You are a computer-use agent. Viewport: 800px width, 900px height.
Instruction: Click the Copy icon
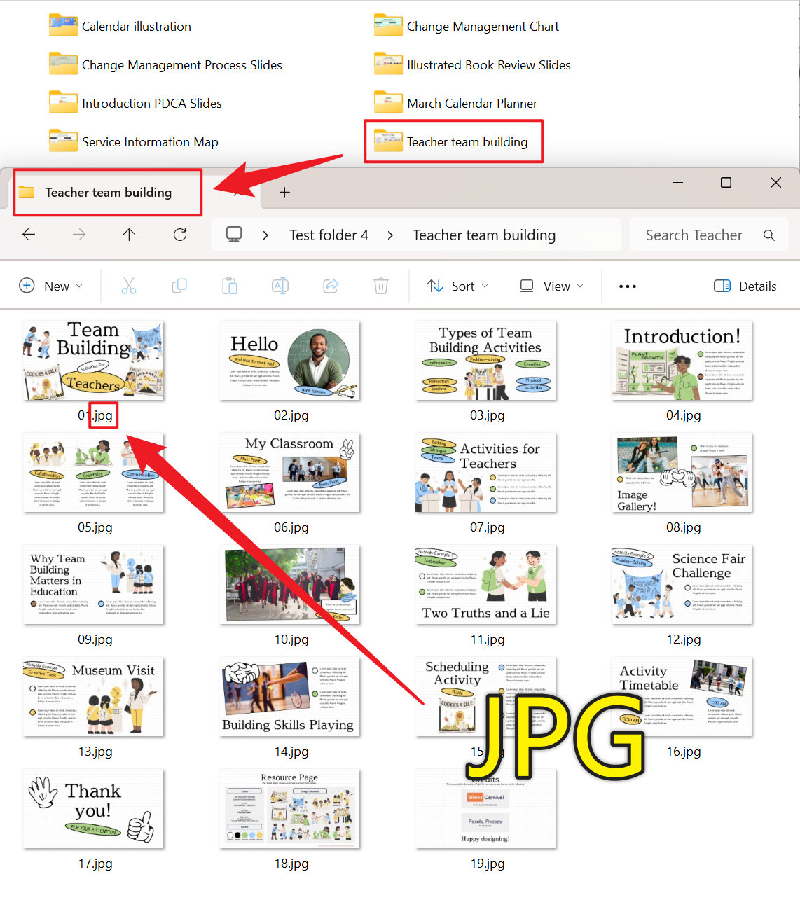point(179,286)
